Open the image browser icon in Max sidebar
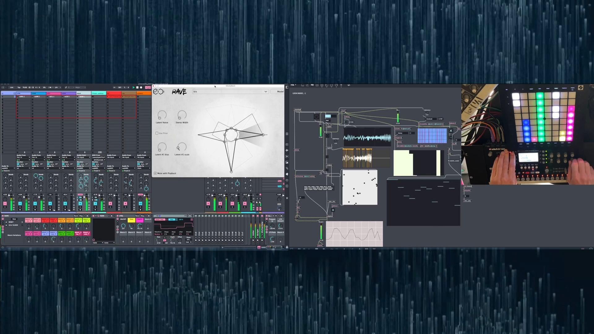The image size is (594, 334). point(287,162)
